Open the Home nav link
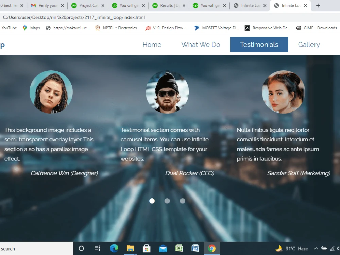The height and width of the screenshot is (255, 340). [152, 45]
